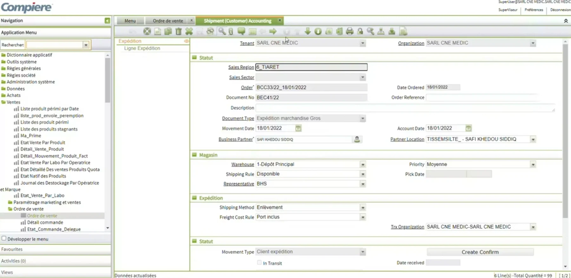Open the Achats folder in the menu tree

[x=14, y=95]
